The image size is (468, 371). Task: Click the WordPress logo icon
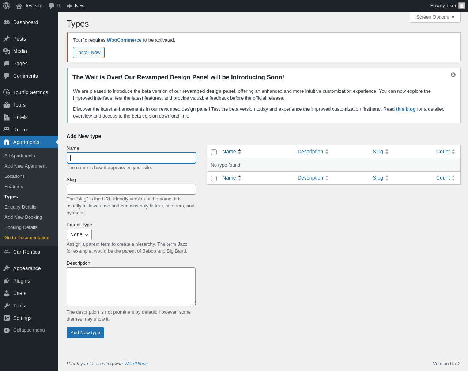[6, 6]
